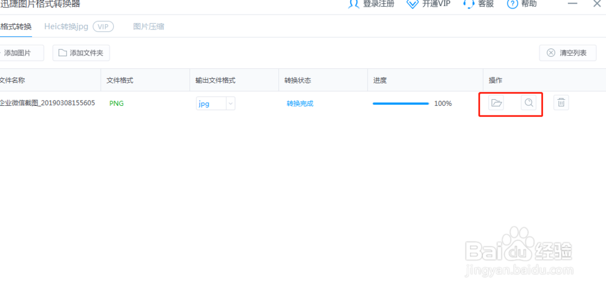Click 转换状态 column header
This screenshot has width=606, height=291.
click(298, 80)
